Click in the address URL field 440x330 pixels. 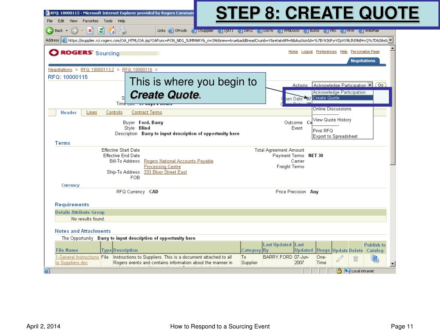point(227,40)
